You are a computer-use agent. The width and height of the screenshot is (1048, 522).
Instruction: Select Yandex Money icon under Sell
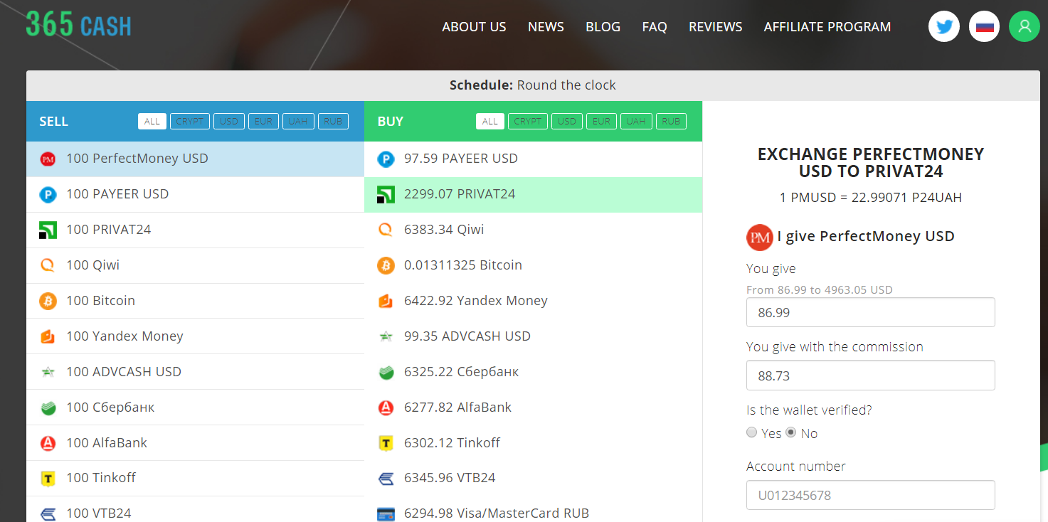tap(48, 336)
